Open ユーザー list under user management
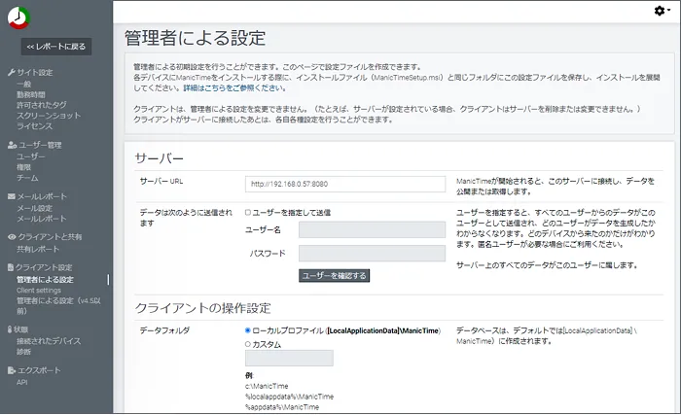The image size is (681, 415). [31, 156]
